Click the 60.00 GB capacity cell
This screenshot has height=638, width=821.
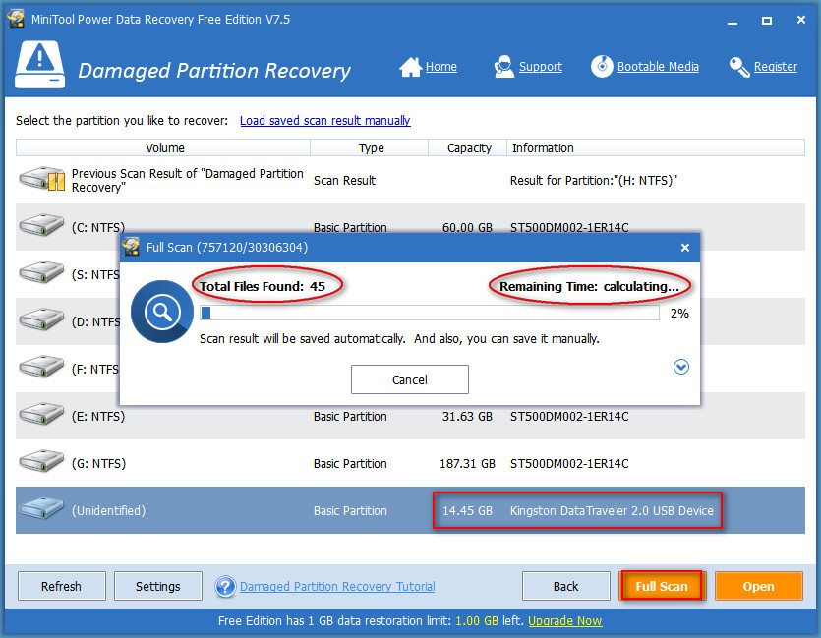pyautogui.click(x=467, y=228)
